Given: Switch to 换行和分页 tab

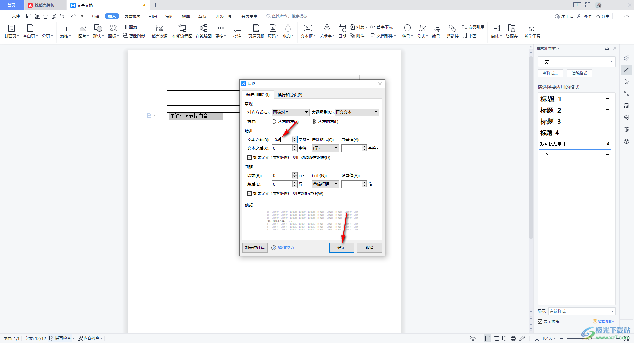Looking at the screenshot, I should 290,95.
